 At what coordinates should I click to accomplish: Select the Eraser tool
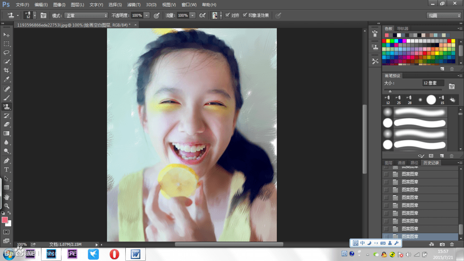(x=6, y=124)
